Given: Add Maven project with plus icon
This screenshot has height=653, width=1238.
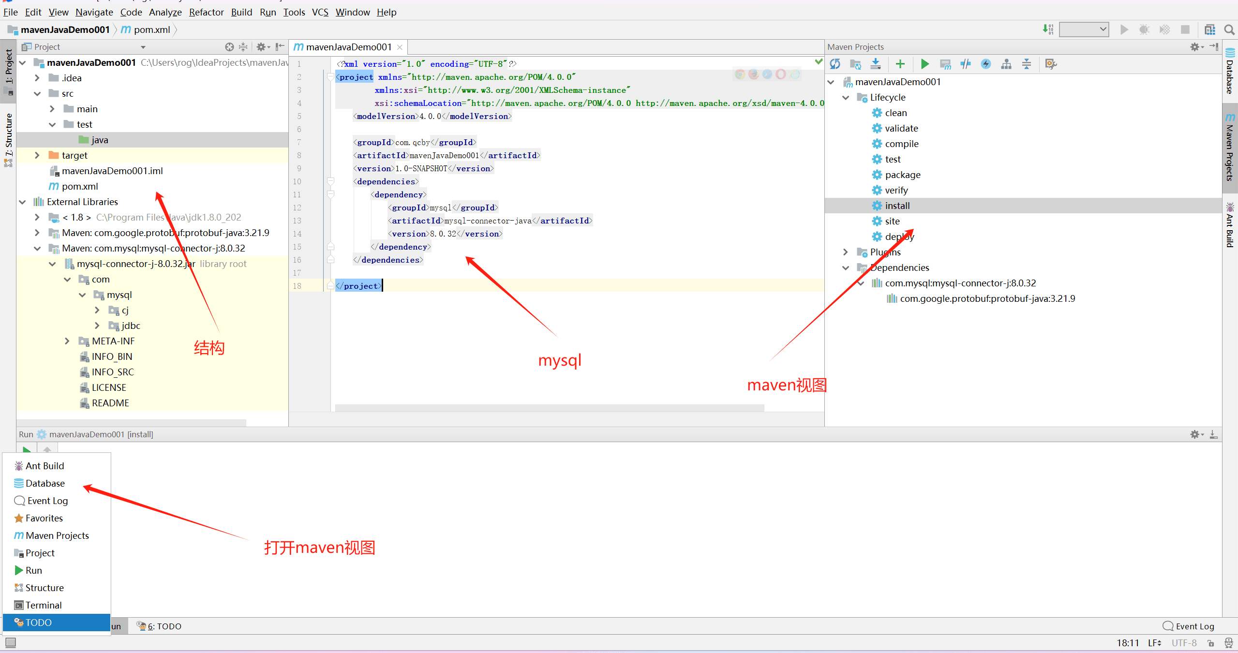Looking at the screenshot, I should [x=900, y=64].
